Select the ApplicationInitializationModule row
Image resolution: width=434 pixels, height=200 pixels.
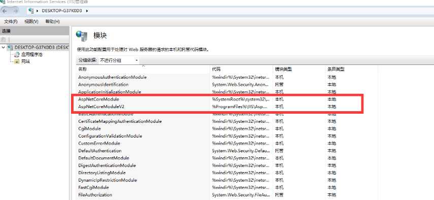(x=227, y=92)
